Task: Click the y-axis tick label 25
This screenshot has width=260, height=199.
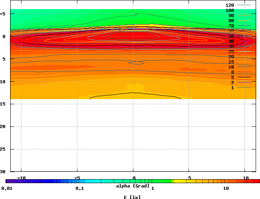Action: point(3,149)
